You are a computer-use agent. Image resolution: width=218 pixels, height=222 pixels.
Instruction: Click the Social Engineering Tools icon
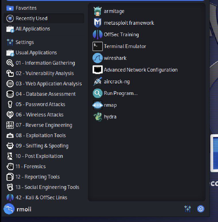point(10,187)
